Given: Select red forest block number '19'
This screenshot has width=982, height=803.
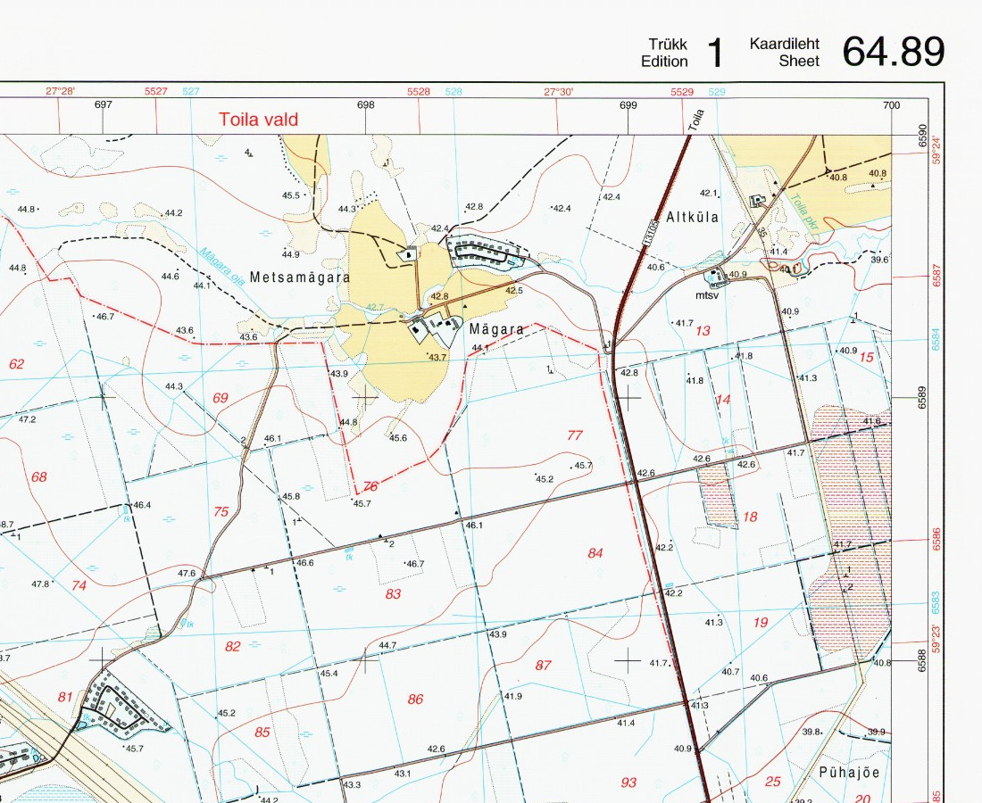Looking at the screenshot, I should point(761,622).
